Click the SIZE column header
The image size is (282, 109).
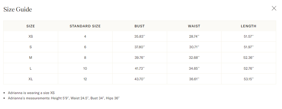point(31,26)
